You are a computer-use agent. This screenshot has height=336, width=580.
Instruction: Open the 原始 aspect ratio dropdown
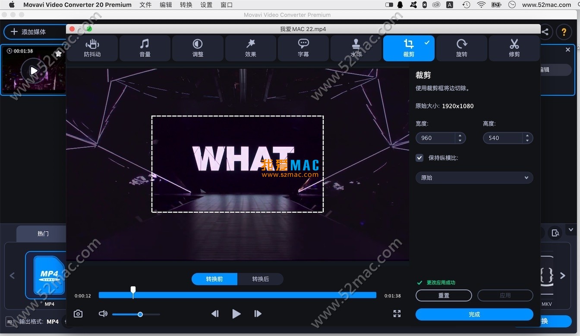point(474,178)
